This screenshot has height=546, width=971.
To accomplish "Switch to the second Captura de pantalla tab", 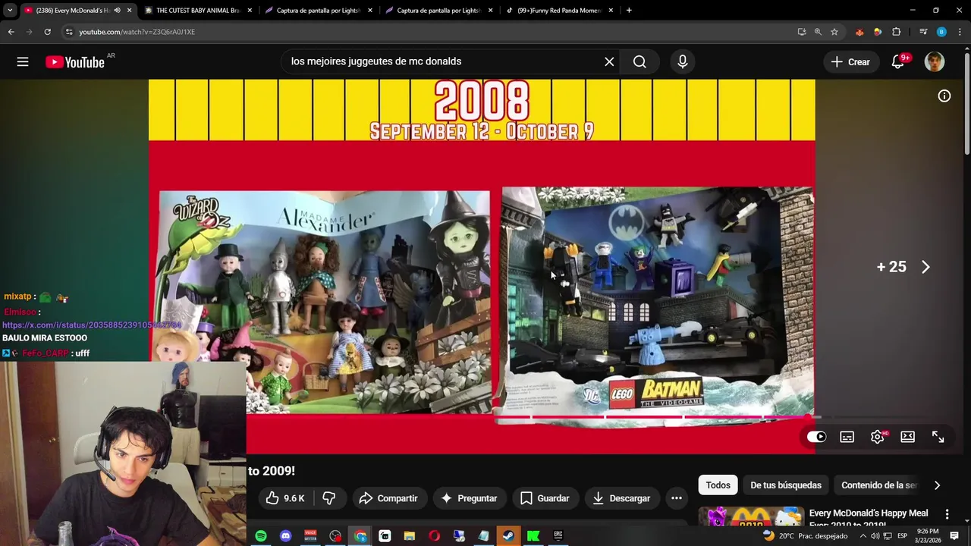I will click(439, 11).
